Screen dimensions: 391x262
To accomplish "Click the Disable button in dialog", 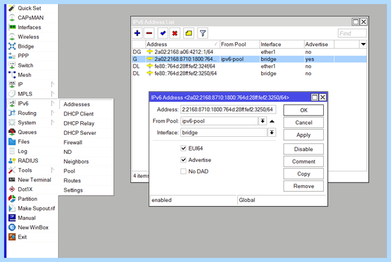I will click(304, 149).
